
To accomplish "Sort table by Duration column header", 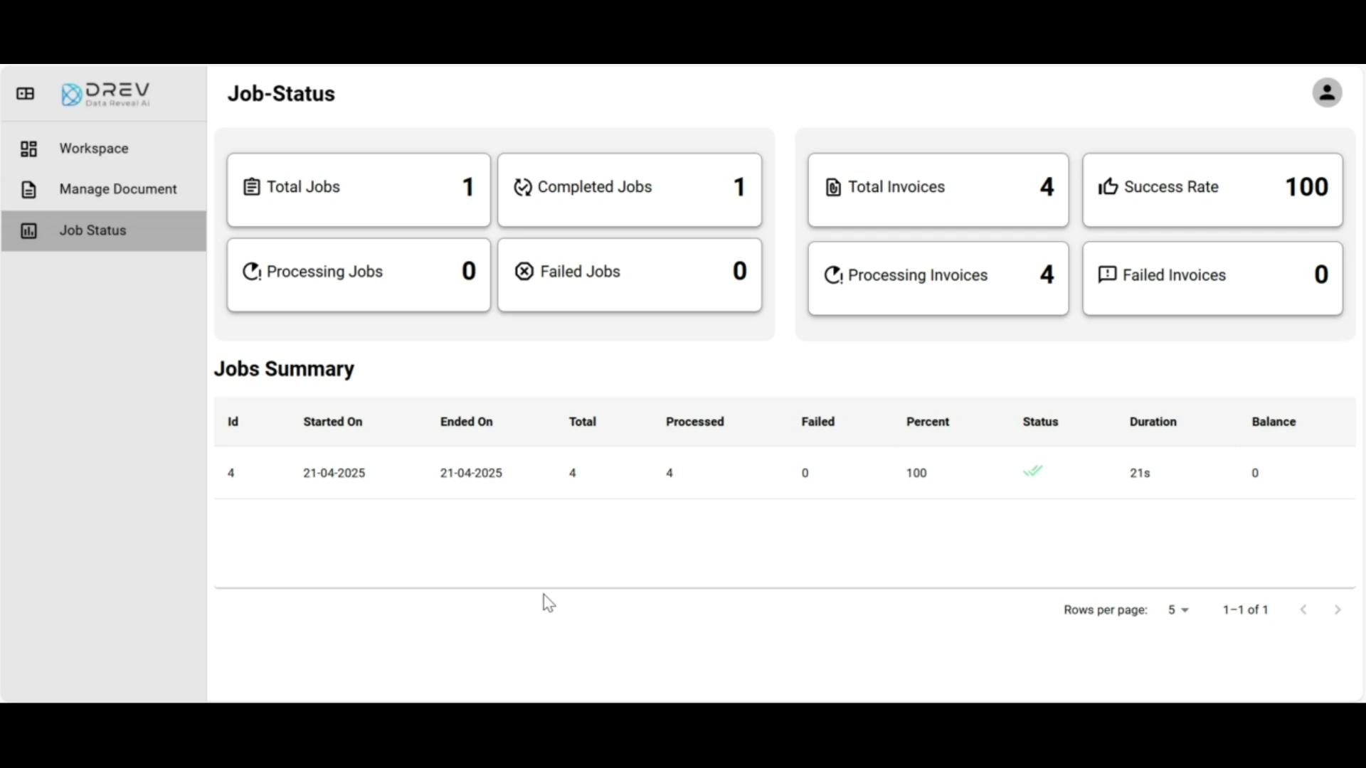I will [x=1153, y=422].
